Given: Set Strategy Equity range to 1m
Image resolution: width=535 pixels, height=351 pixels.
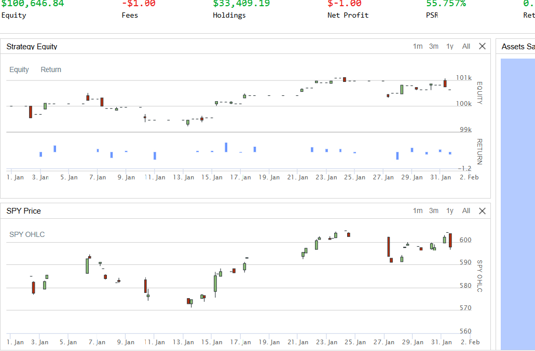Looking at the screenshot, I should (x=418, y=46).
